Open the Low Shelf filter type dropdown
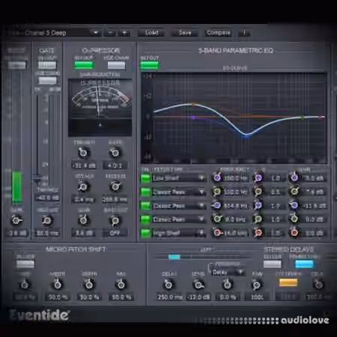Viewport: 337px width, 337px height. click(x=179, y=178)
